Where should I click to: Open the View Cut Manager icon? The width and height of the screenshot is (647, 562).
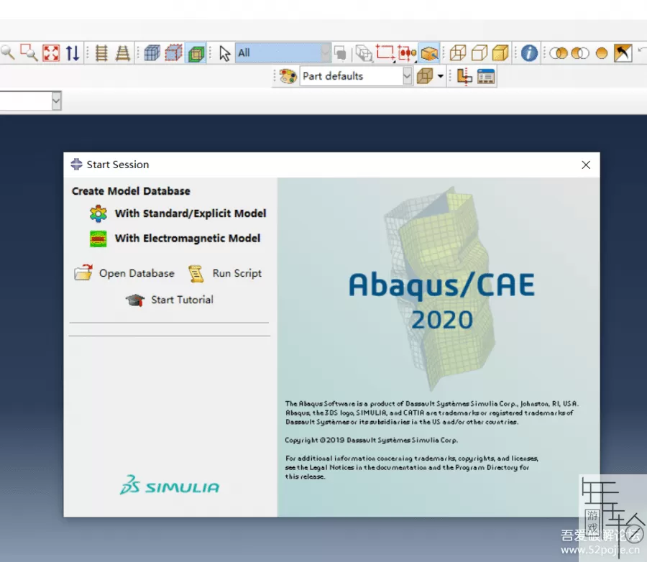tap(486, 77)
